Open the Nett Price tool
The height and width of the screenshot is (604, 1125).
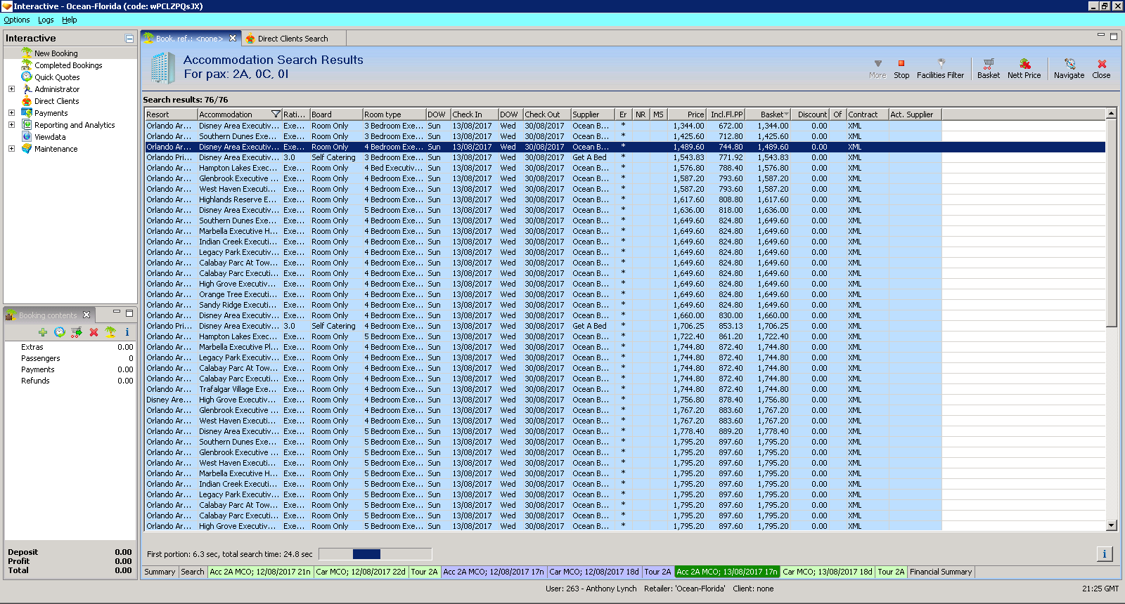tap(1024, 64)
